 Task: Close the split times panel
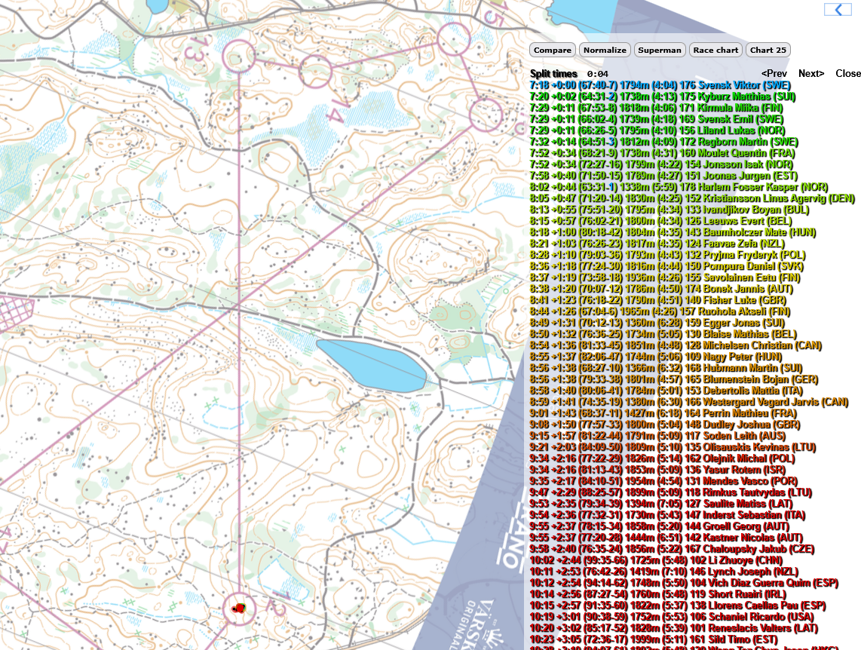(848, 74)
